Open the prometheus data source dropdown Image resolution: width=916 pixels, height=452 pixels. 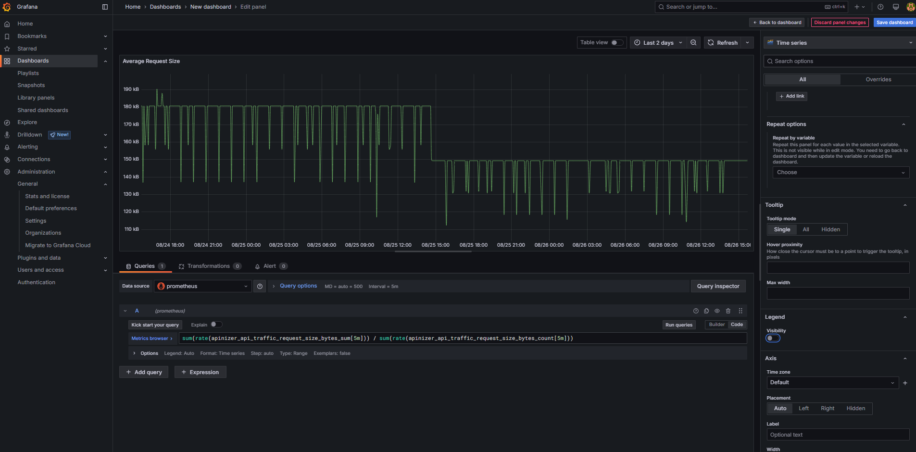[x=203, y=286]
